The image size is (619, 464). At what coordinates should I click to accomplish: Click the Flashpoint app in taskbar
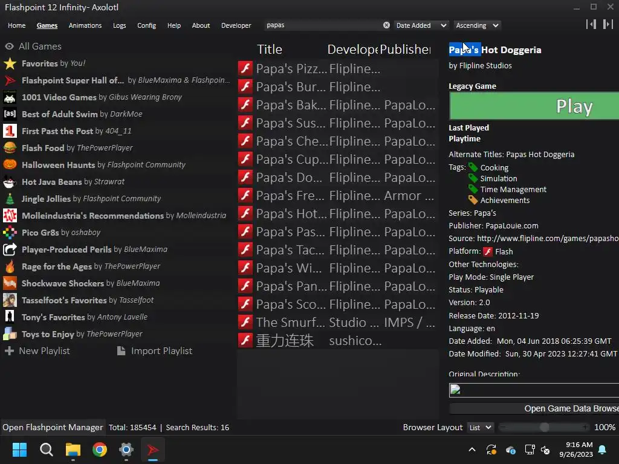(x=153, y=449)
